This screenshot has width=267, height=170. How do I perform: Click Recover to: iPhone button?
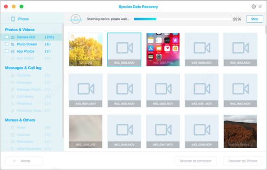[243, 161]
